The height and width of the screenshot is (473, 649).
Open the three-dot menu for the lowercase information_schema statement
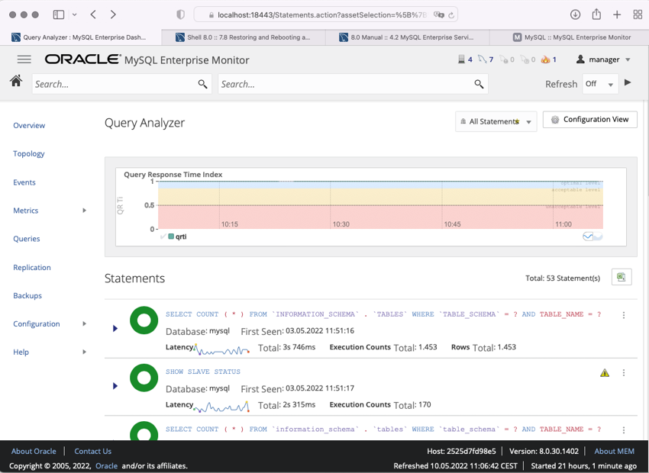(624, 430)
